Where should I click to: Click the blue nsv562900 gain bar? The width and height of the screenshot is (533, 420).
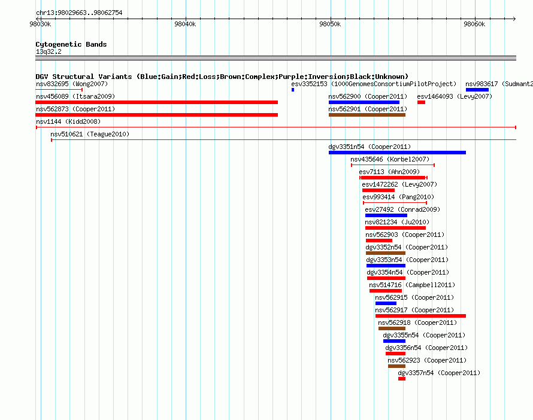click(x=364, y=102)
